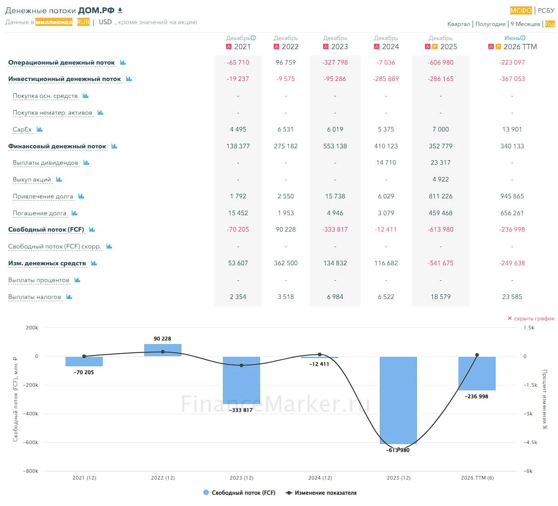Open the PDF report icon for 2021
Viewport: 558px width, 506px height.
tap(229, 46)
